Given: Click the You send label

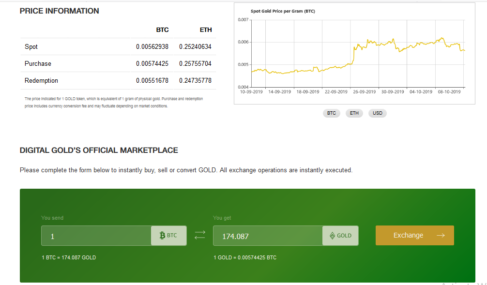Looking at the screenshot, I should pyautogui.click(x=52, y=218).
